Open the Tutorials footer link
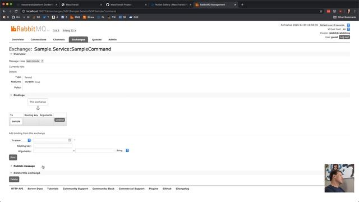 tap(53, 189)
